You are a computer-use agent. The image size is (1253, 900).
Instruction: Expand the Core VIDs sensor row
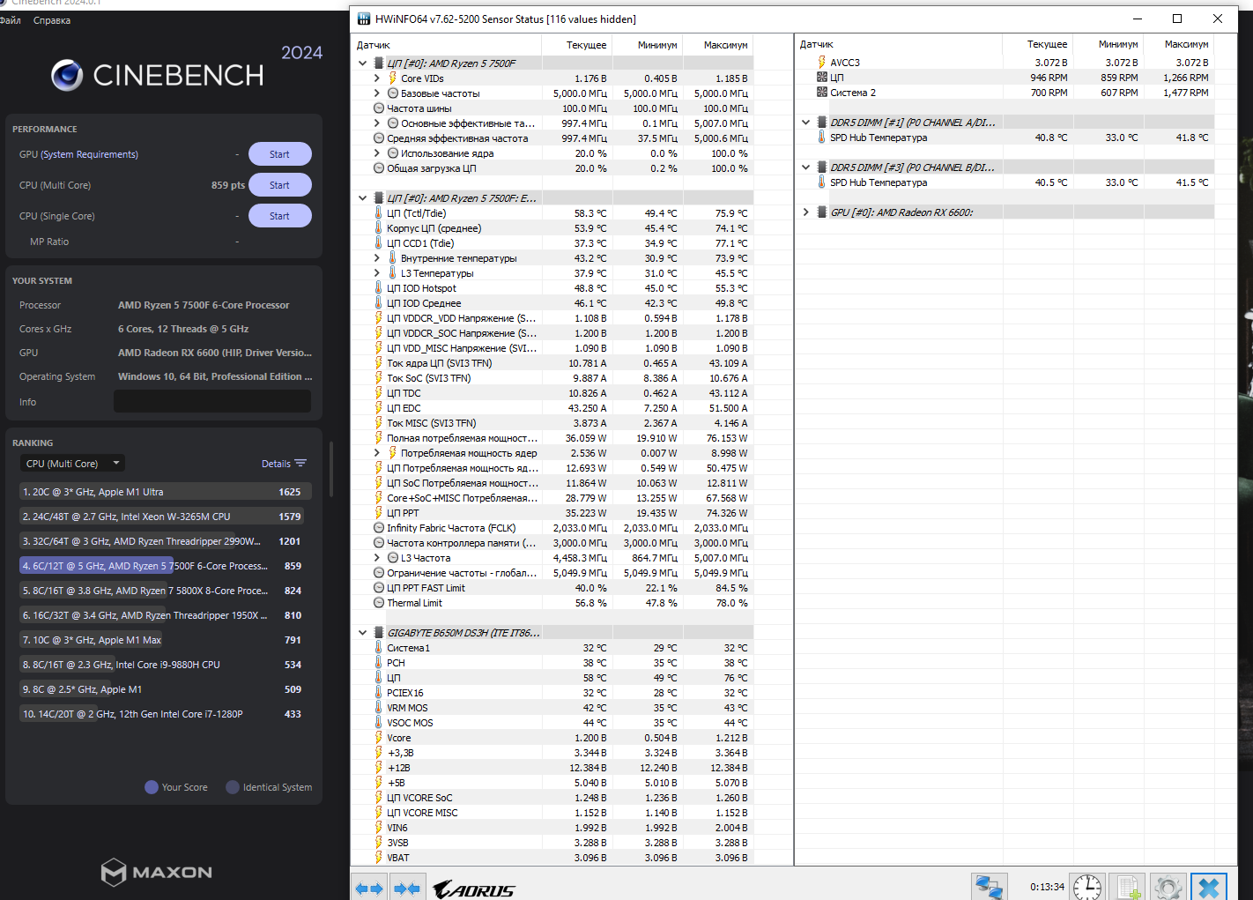pyautogui.click(x=377, y=78)
